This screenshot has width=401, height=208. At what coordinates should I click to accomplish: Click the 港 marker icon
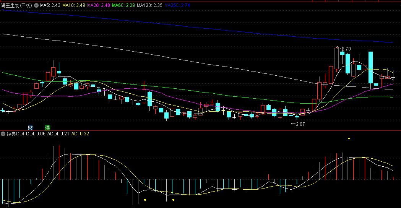(x=47, y=128)
